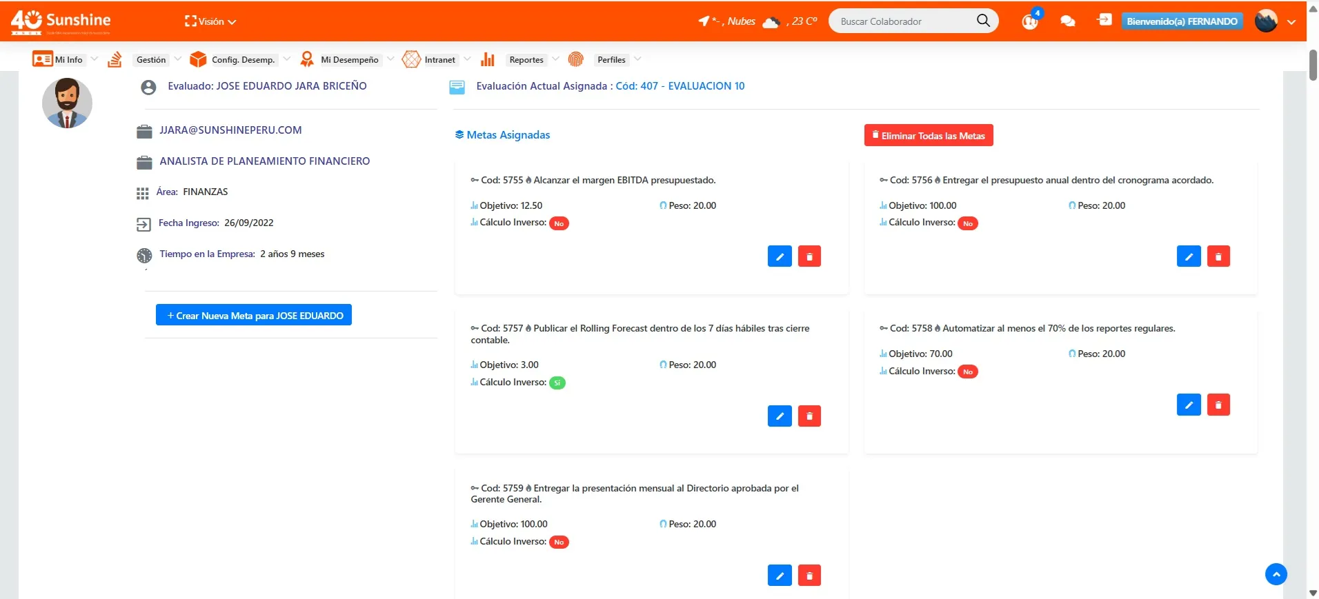Click Cálculo Inverso 'No' badge on Cod 5759
The width and height of the screenshot is (1319, 599).
559,542
